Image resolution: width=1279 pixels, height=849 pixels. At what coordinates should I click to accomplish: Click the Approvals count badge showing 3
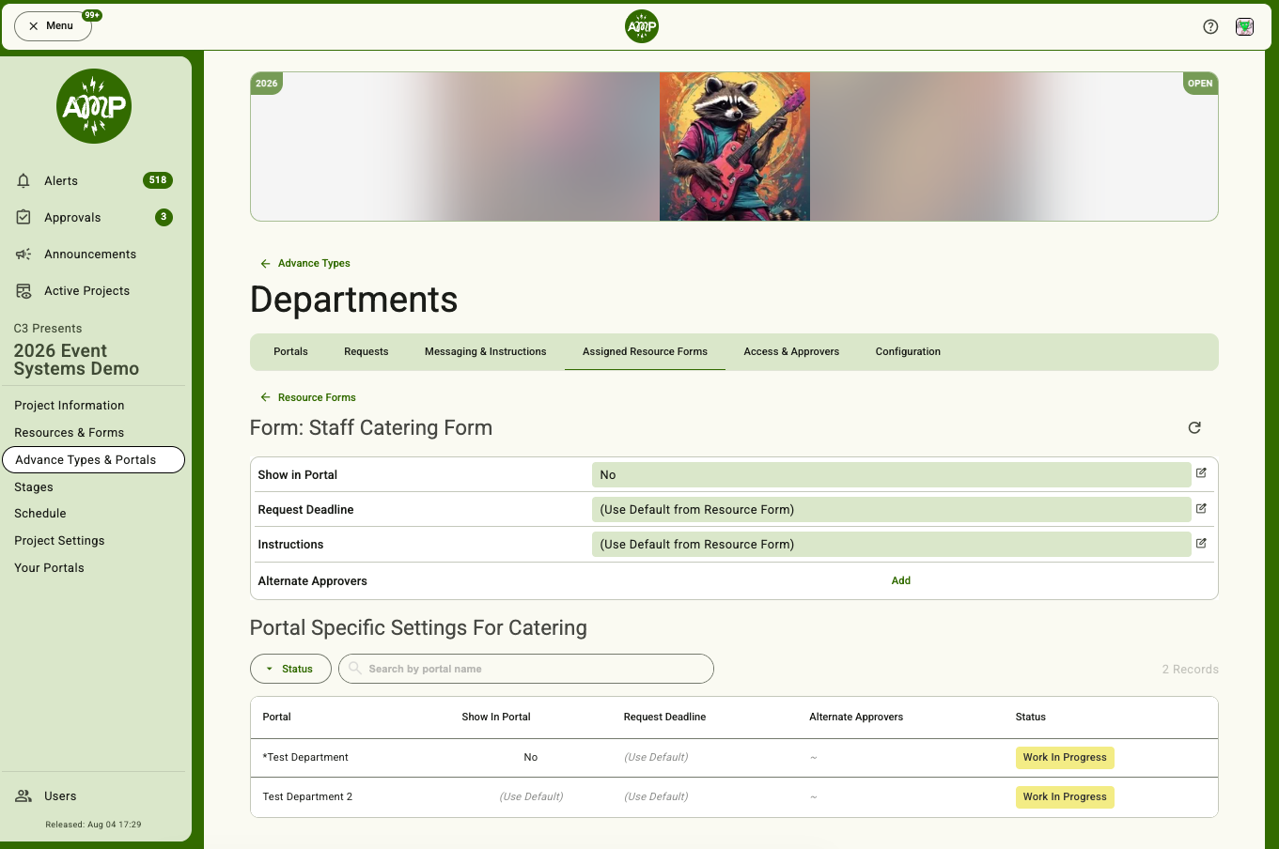click(164, 217)
